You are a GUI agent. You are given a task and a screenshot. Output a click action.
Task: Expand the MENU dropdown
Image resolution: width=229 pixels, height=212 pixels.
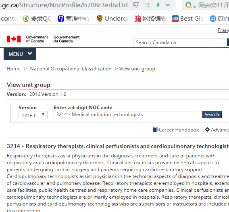pos(20,54)
